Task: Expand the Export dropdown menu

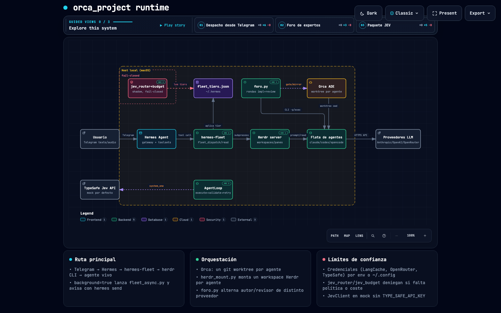Action: click(x=480, y=13)
